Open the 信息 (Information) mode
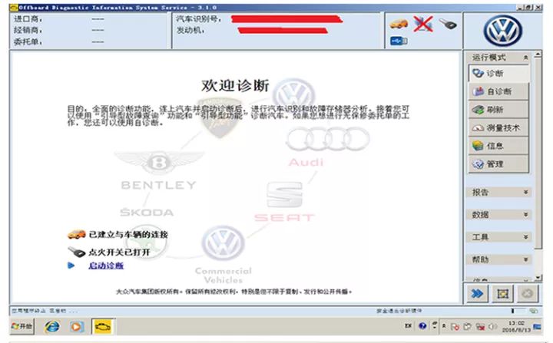The image size is (553, 343). pos(498,146)
